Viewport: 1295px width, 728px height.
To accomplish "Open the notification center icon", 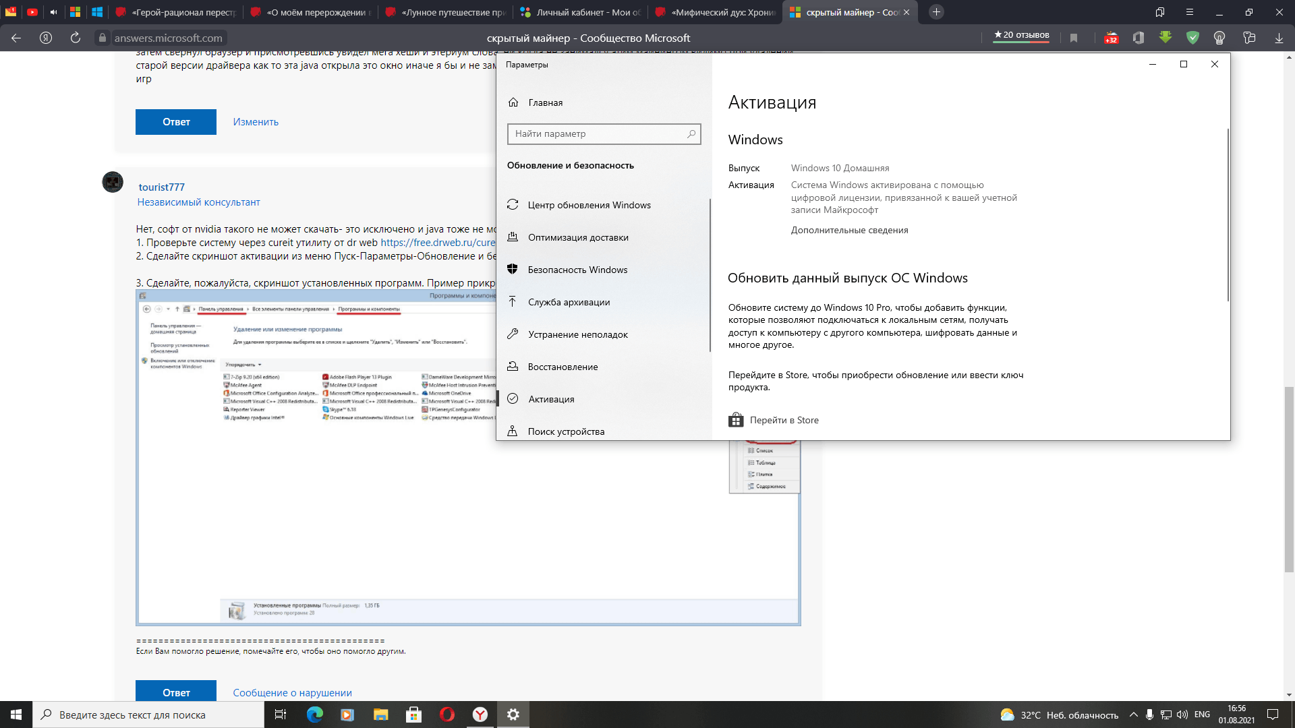I will [1273, 715].
